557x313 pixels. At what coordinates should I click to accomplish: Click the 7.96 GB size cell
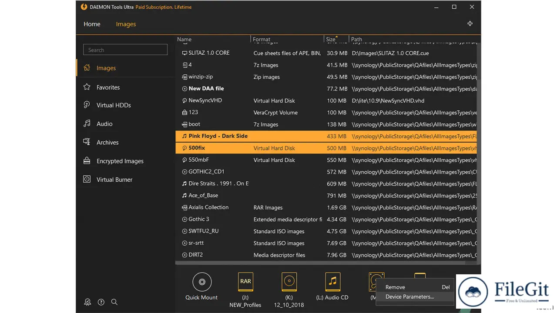pyautogui.click(x=336, y=255)
